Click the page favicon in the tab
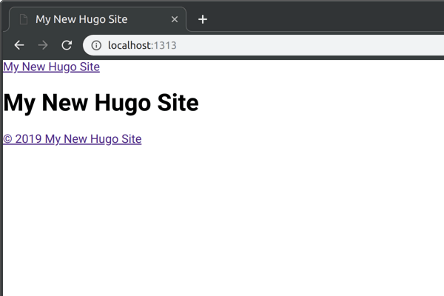The height and width of the screenshot is (296, 444). tap(23, 19)
